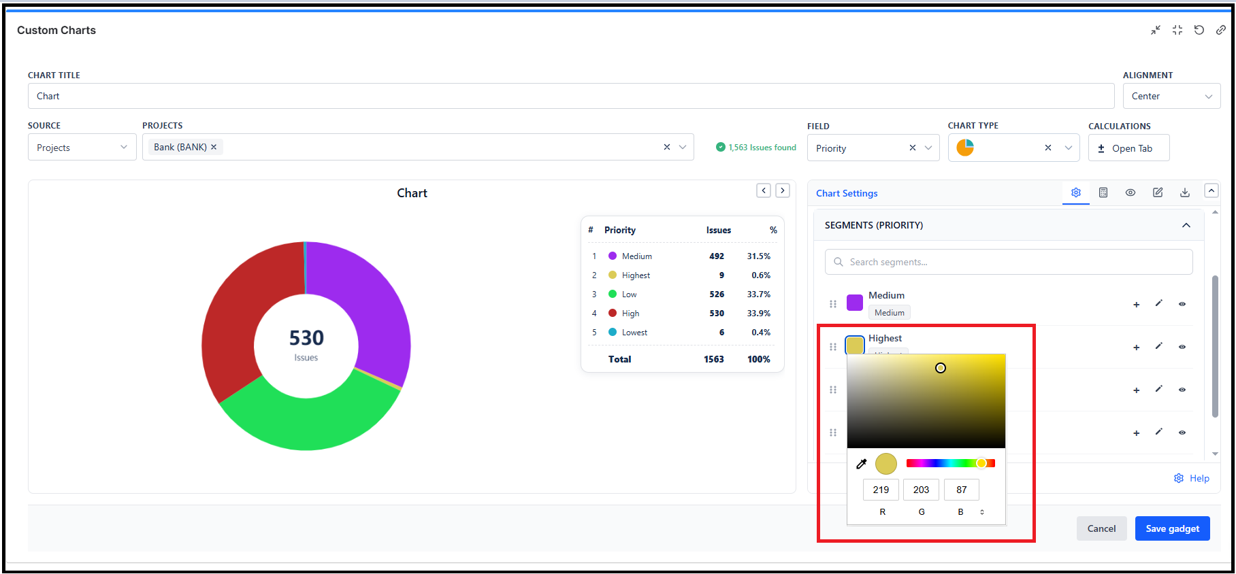Click the Medium label tag under Medium segment
Viewport: 1236px width, 574px height.
click(889, 313)
